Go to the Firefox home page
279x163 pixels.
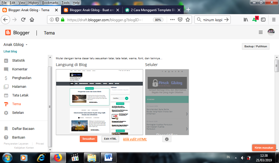coord(32,20)
